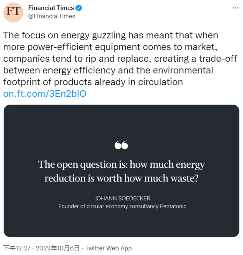
Task: Click the quote line starting 'The open question'
Action: click(x=121, y=164)
